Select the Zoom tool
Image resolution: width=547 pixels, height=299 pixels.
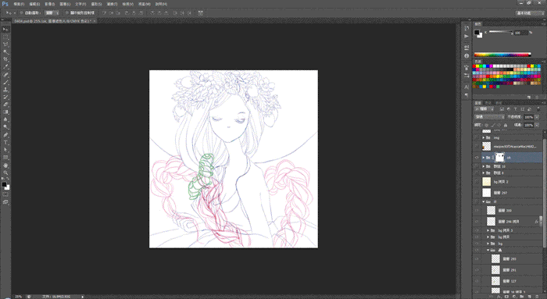(x=5, y=173)
